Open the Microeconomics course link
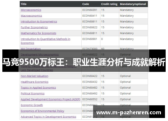This screenshot has width=168, height=121. click(x=31, y=10)
